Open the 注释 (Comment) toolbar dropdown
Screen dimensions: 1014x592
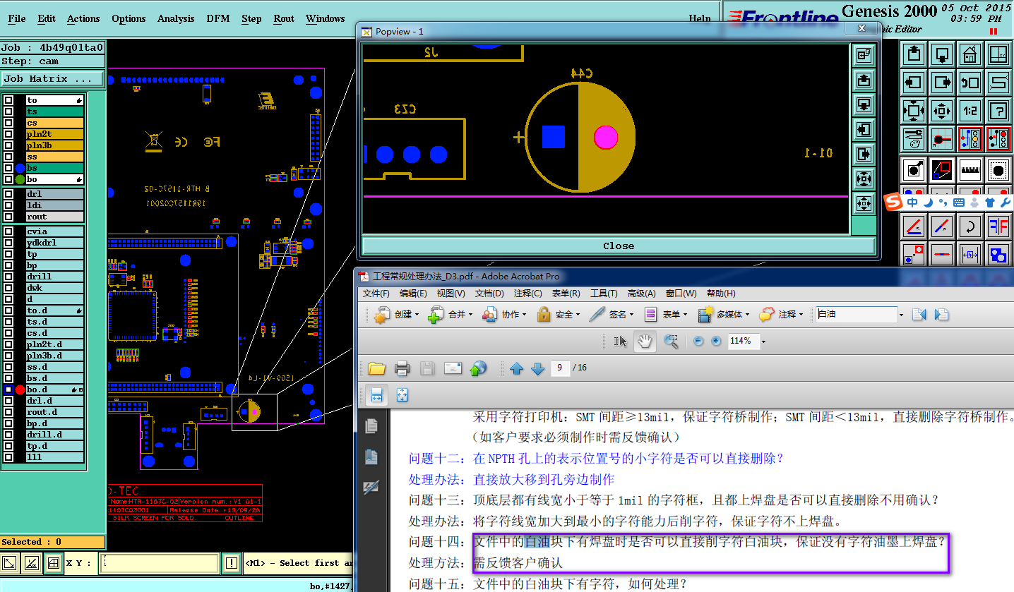click(x=781, y=315)
